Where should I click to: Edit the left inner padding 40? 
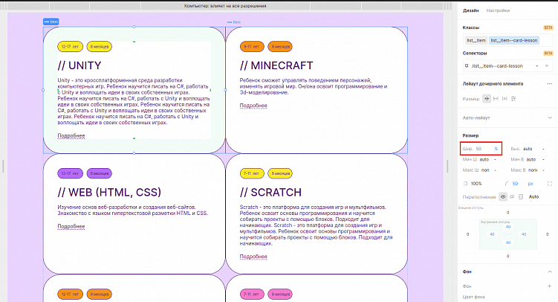point(492,234)
